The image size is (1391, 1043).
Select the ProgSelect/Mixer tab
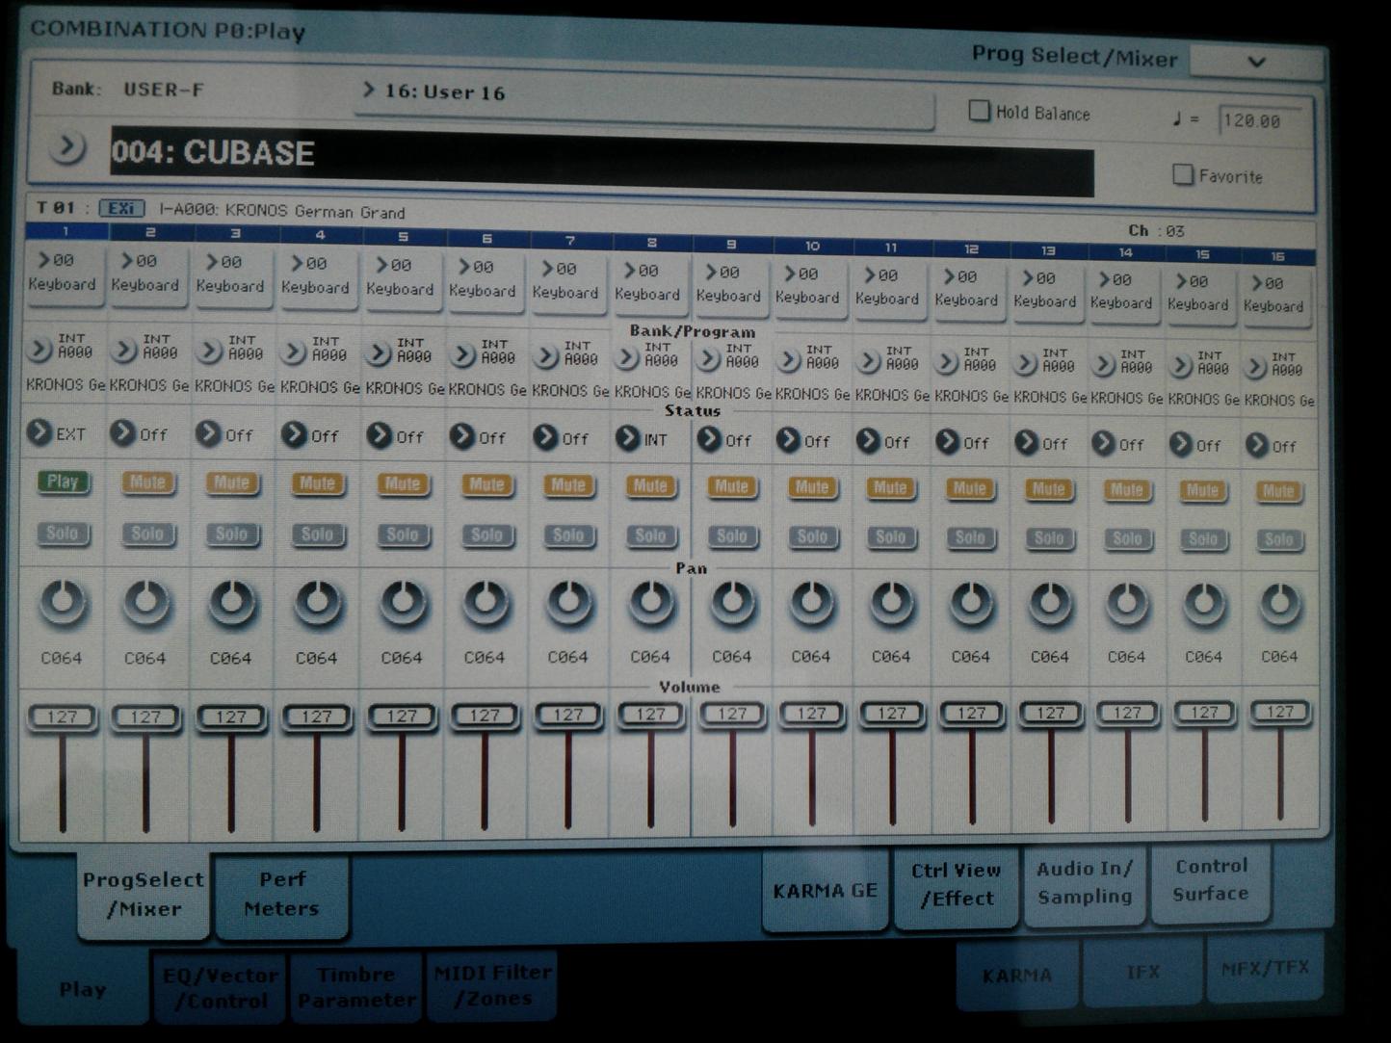(143, 895)
